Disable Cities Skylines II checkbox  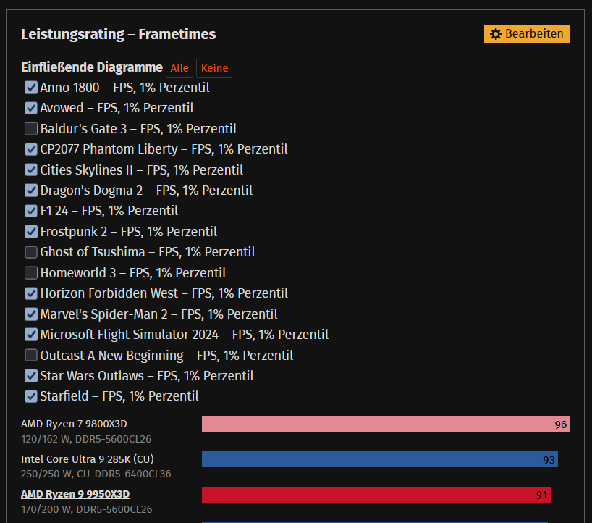click(x=31, y=170)
